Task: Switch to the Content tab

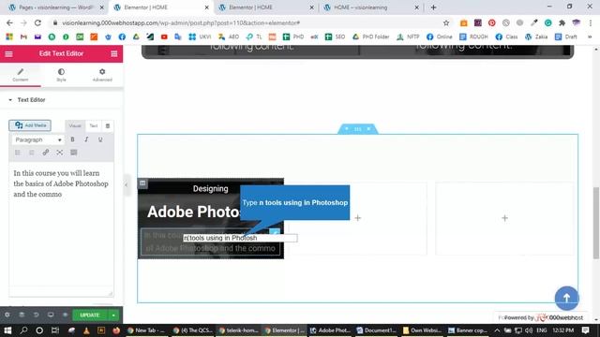Action: tap(21, 75)
